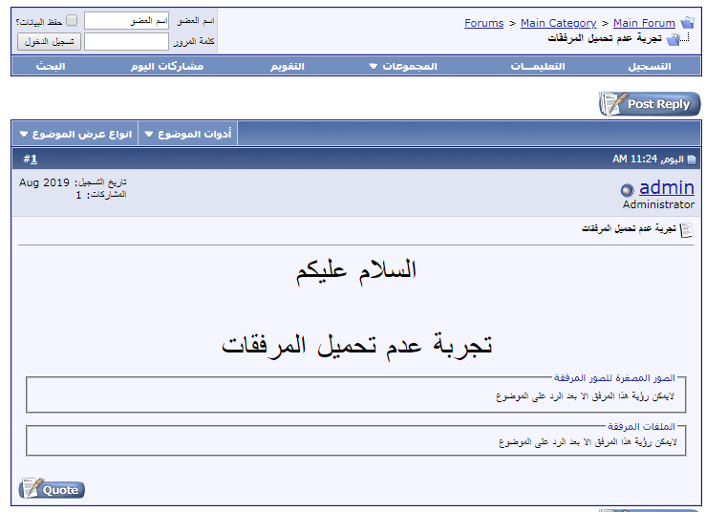Click the المشاركات: 1 post count text
706x512 pixels.
[101, 195]
